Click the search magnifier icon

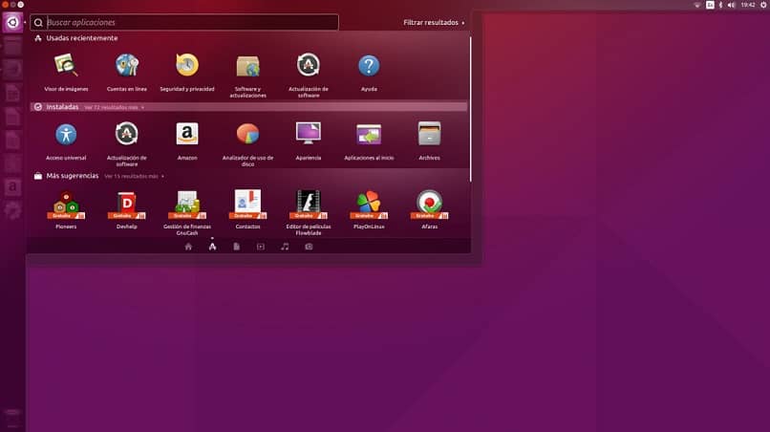[x=38, y=23]
